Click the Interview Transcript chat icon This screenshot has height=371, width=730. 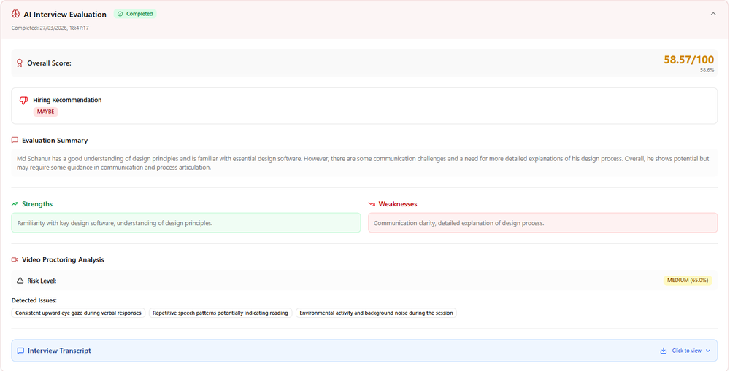click(20, 351)
